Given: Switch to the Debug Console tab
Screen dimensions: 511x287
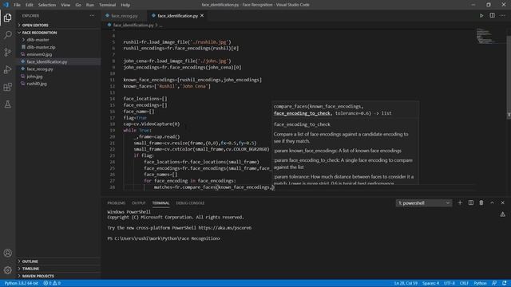Looking at the screenshot, I should [190, 203].
